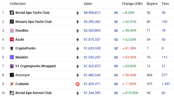Click sales value $1,344,395

[x=92, y=93]
